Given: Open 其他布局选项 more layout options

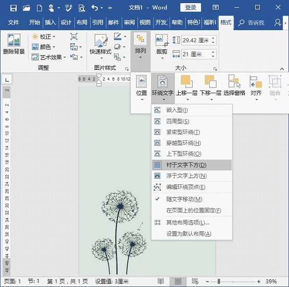Looking at the screenshot, I should [x=192, y=222].
